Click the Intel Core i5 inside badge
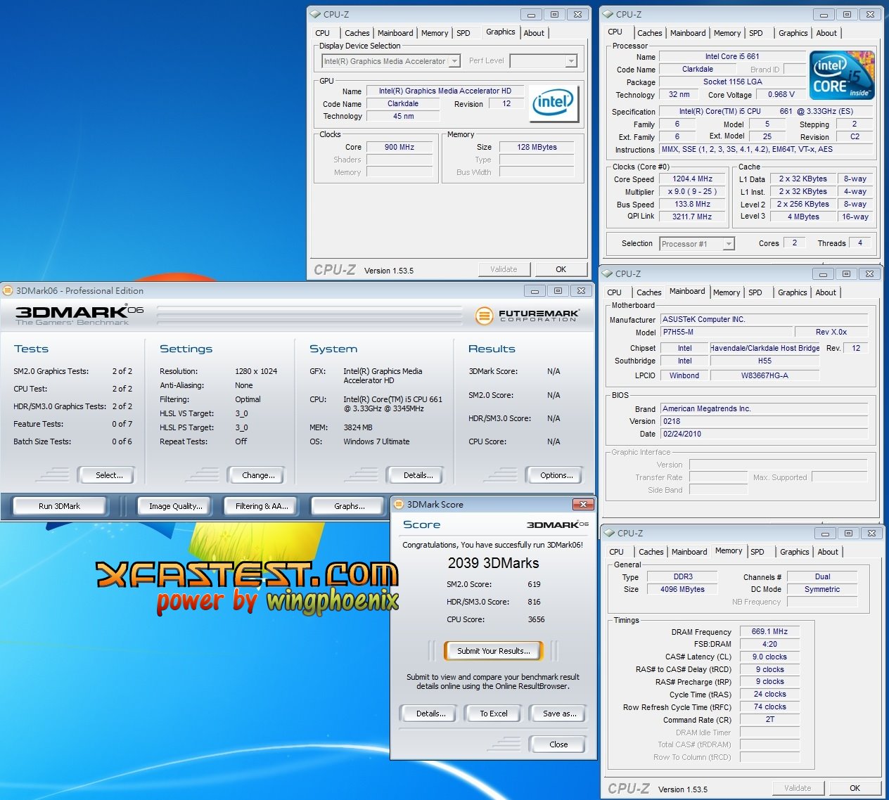This screenshot has width=889, height=800. (842, 75)
